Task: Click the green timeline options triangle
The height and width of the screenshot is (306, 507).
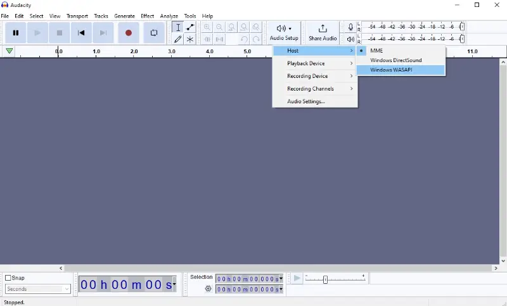Action: pyautogui.click(x=10, y=51)
